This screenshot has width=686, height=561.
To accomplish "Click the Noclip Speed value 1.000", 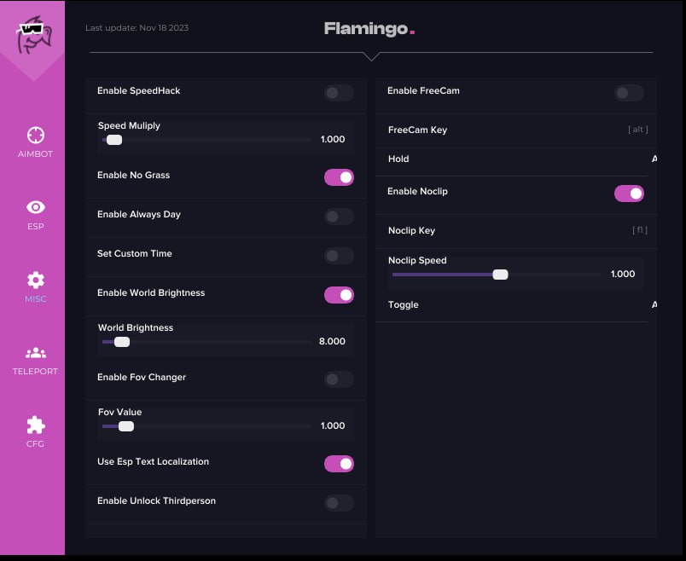I will tap(623, 275).
